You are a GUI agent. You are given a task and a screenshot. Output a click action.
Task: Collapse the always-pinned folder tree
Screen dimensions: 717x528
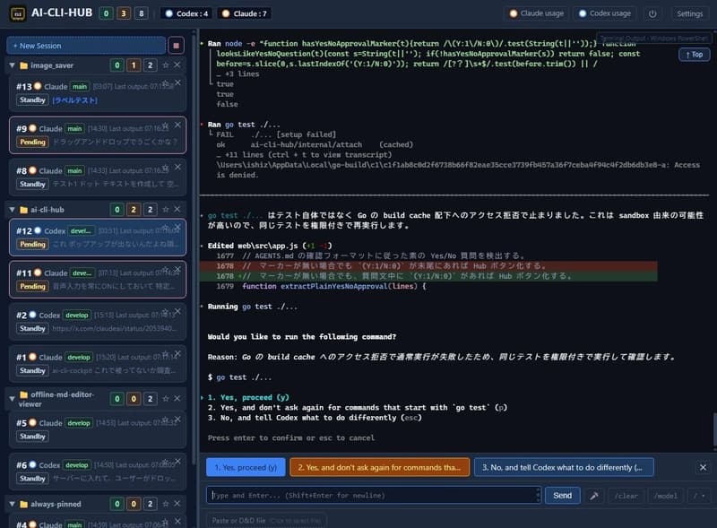[x=13, y=504]
